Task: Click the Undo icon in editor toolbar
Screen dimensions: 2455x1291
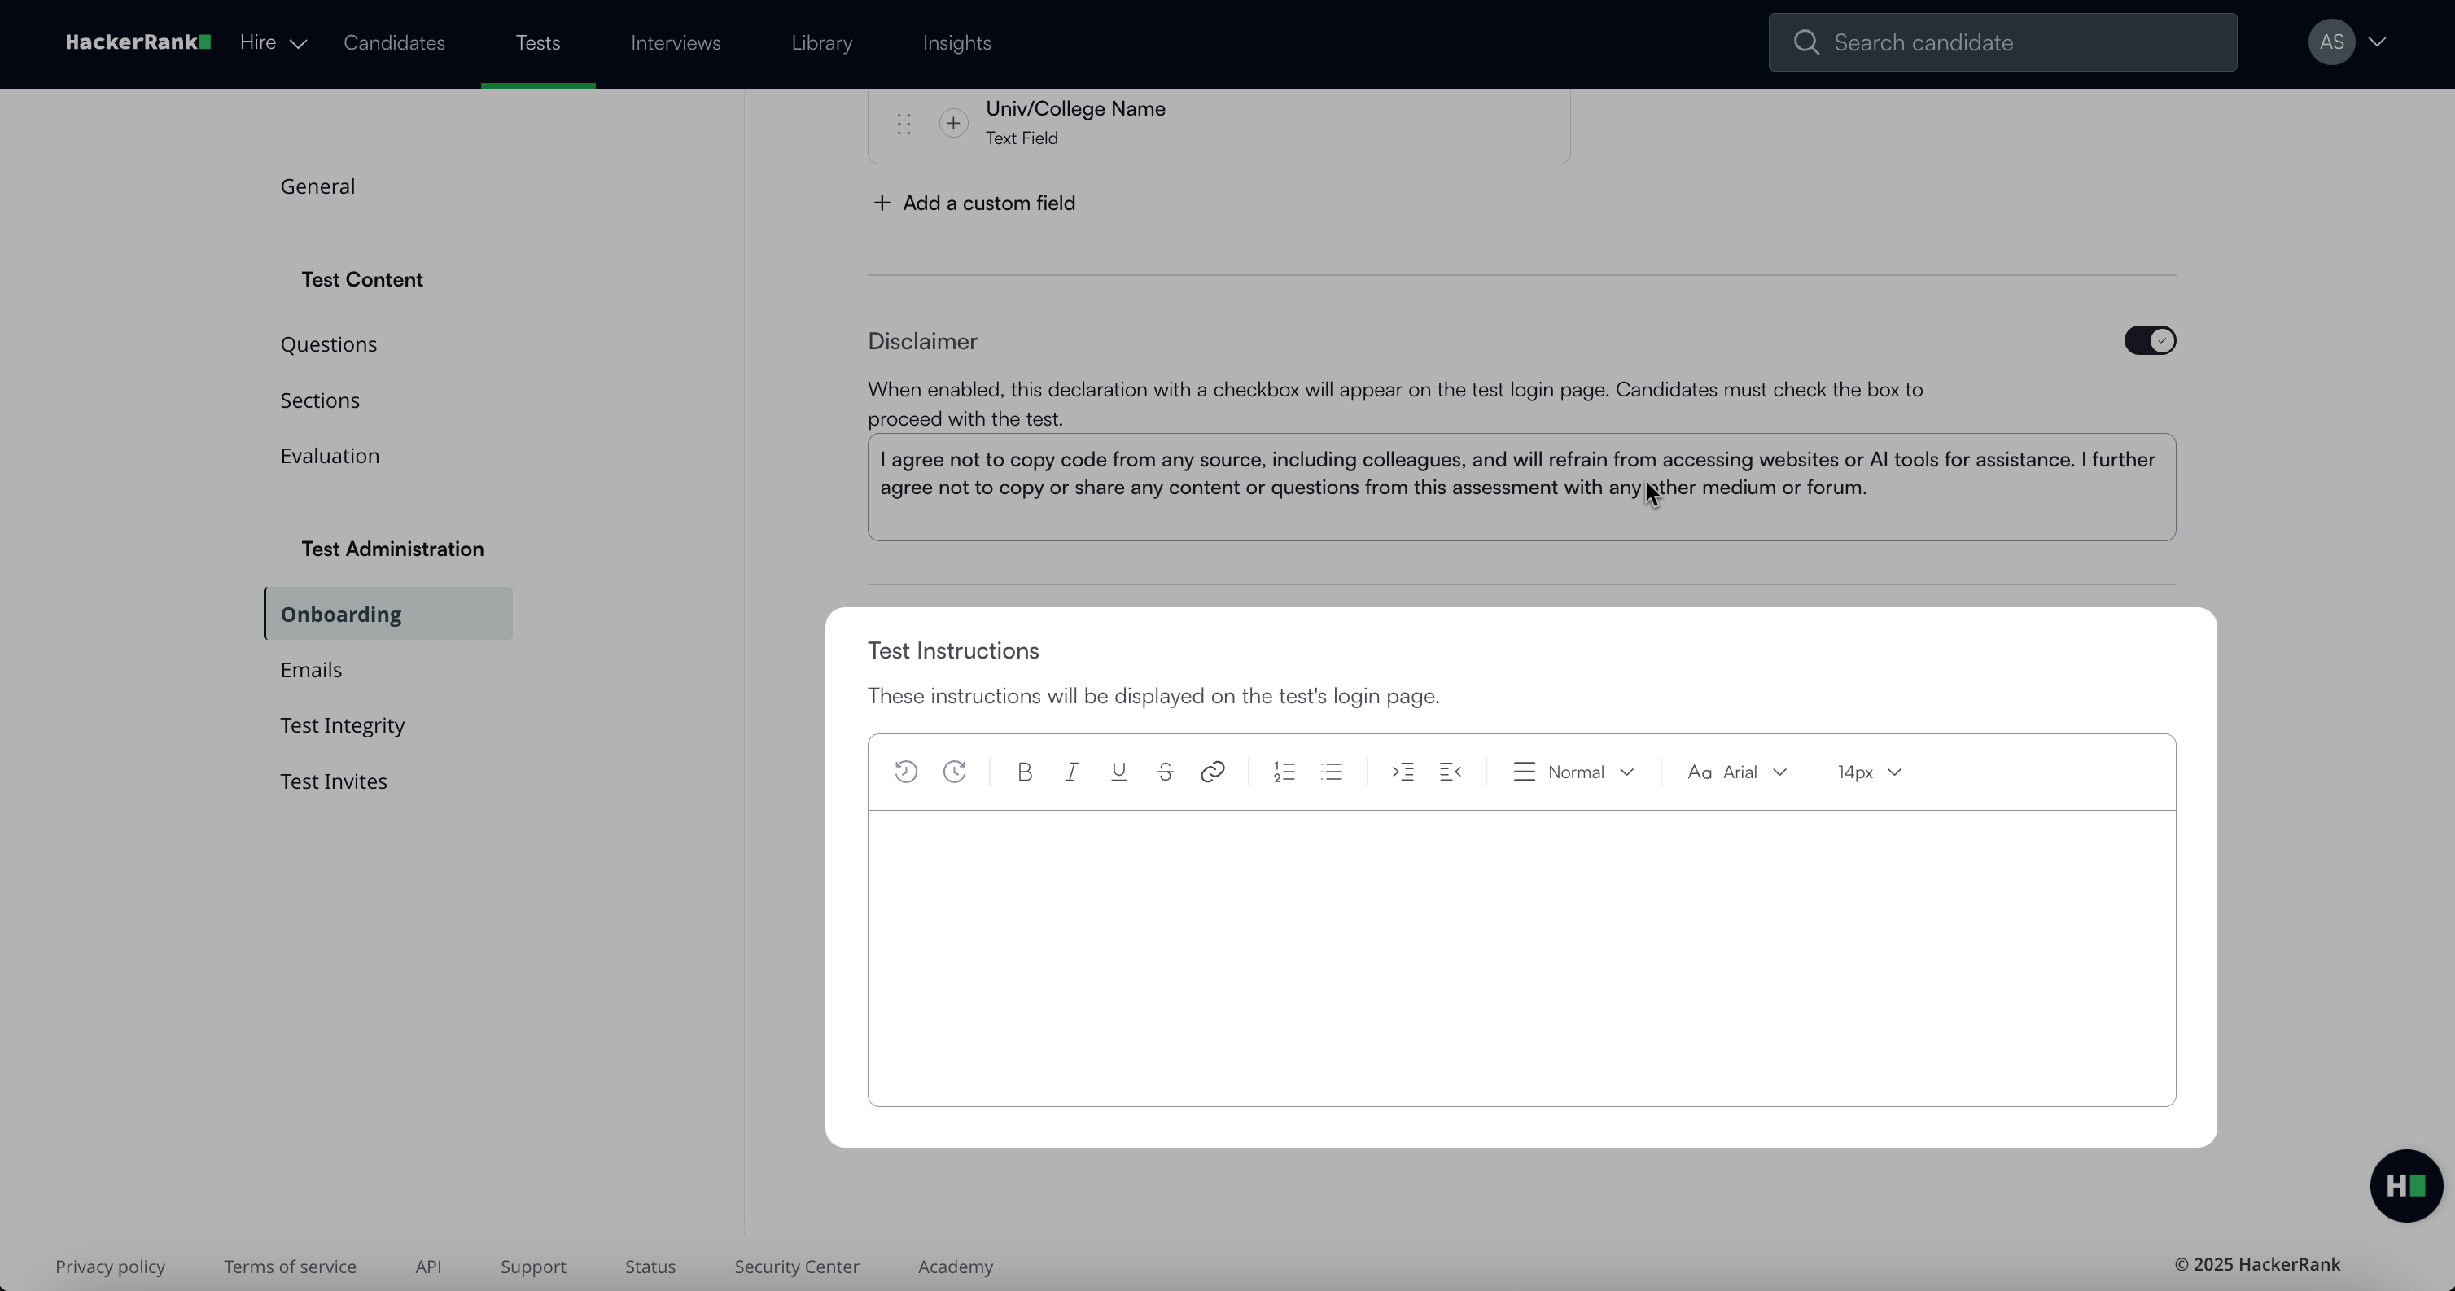Action: pyautogui.click(x=905, y=772)
